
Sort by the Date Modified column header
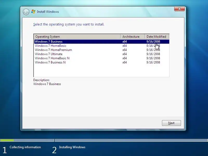[x=157, y=36]
